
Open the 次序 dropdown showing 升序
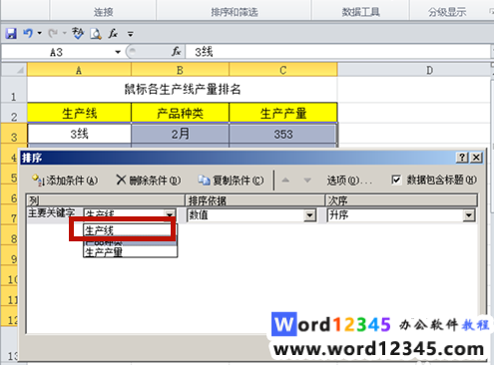click(x=469, y=215)
